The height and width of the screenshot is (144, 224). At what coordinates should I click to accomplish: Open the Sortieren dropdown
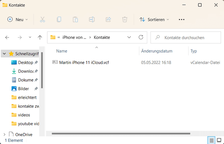(154, 19)
